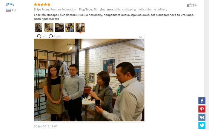This screenshot has width=209, height=130.
Task: Click the Russian flag icon
Action: tap(8, 10)
